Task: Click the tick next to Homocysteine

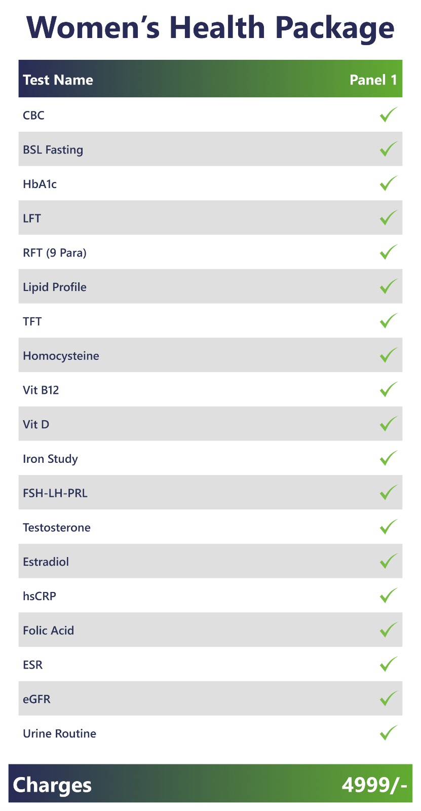Action: click(x=388, y=355)
